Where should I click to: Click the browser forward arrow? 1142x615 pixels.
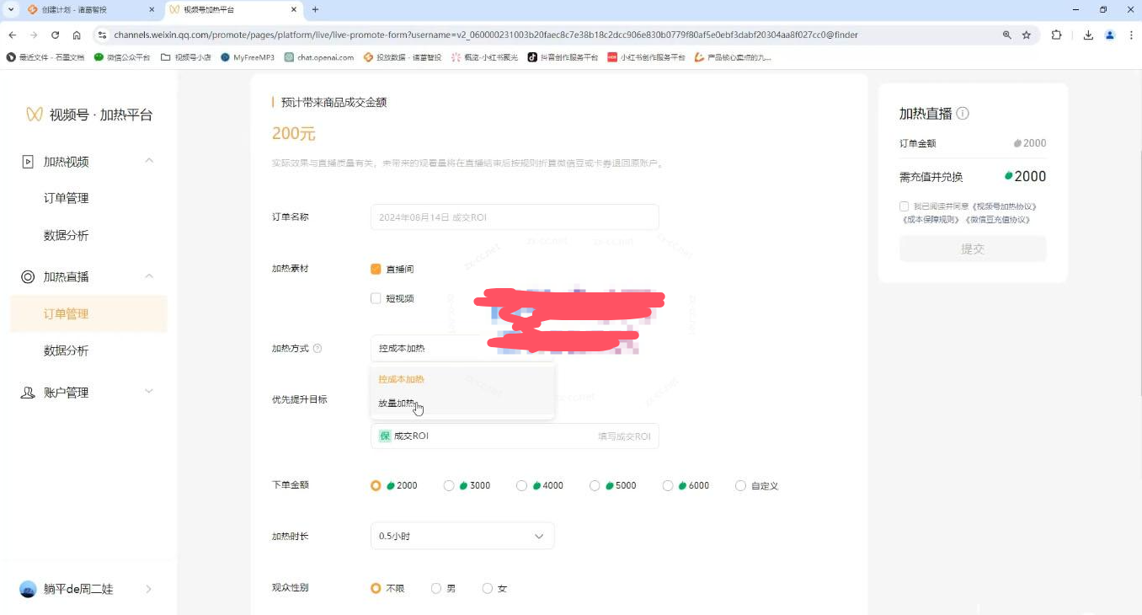pos(34,35)
